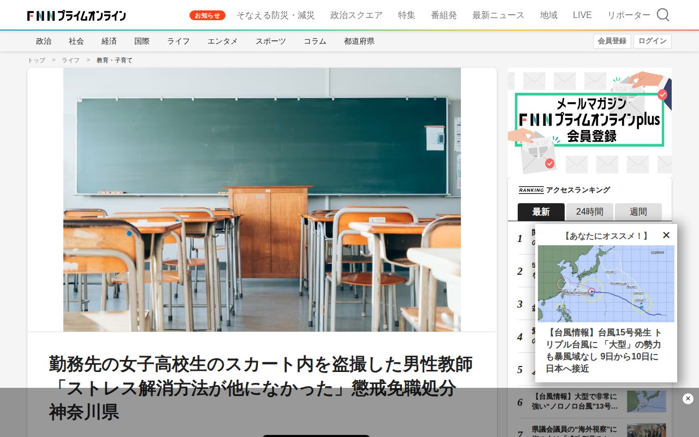This screenshot has height=437, width=699.
Task: Go to 政治スクエア section
Action: 357,15
